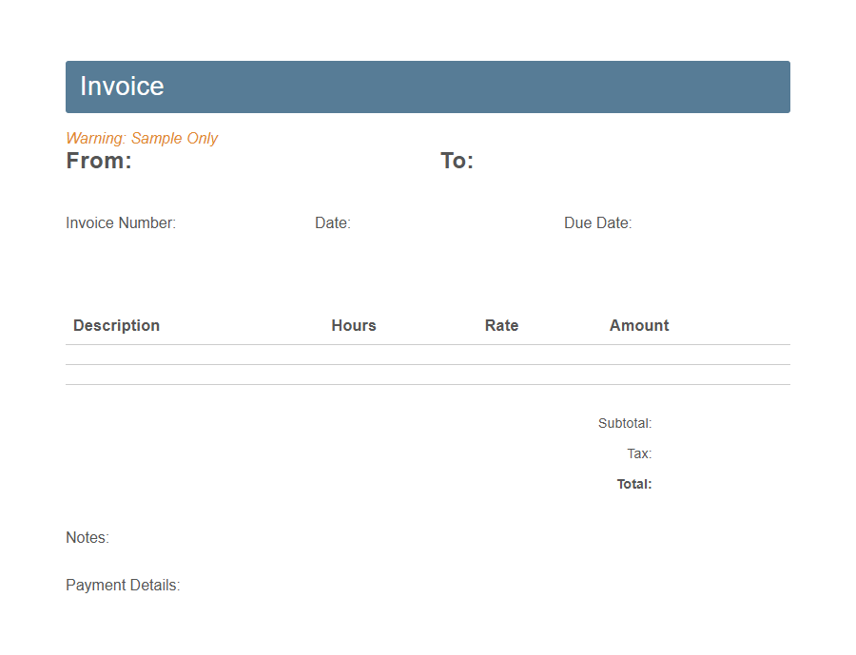
Task: Click the From: heading
Action: pos(98,160)
